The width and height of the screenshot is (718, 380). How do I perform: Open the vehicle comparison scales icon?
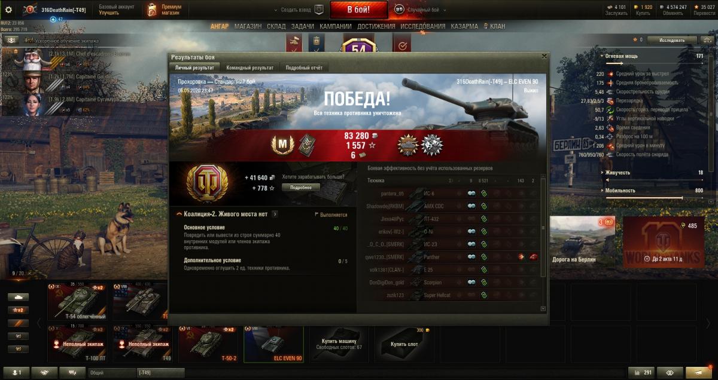click(x=644, y=372)
